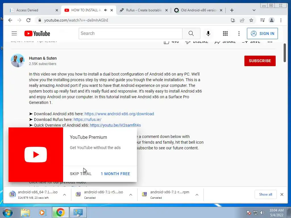This screenshot has height=218, width=291.
Task: Open the media controls icon in Chrome
Action: 262,20
